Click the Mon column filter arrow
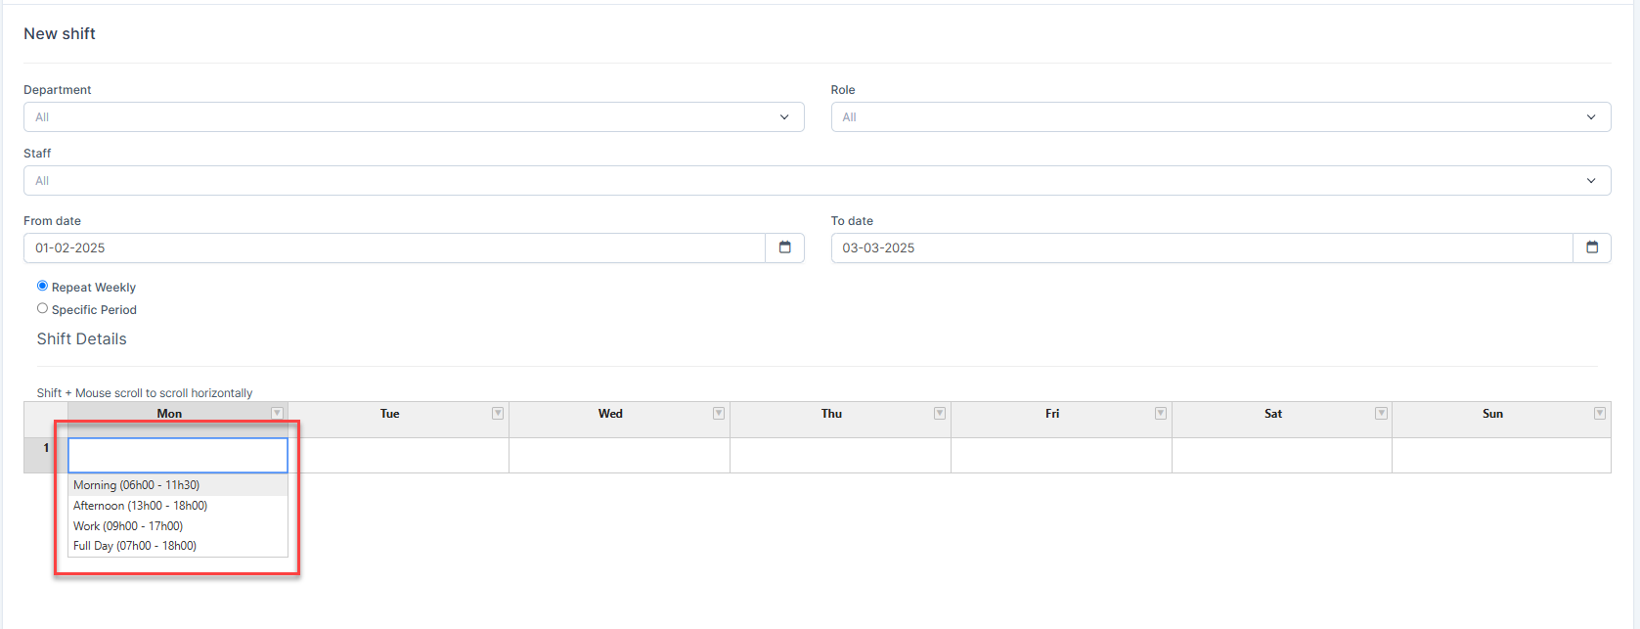The height and width of the screenshot is (629, 1640). pyautogui.click(x=277, y=413)
